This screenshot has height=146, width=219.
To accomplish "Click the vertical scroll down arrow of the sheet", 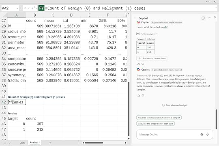I will (x=129, y=139).
